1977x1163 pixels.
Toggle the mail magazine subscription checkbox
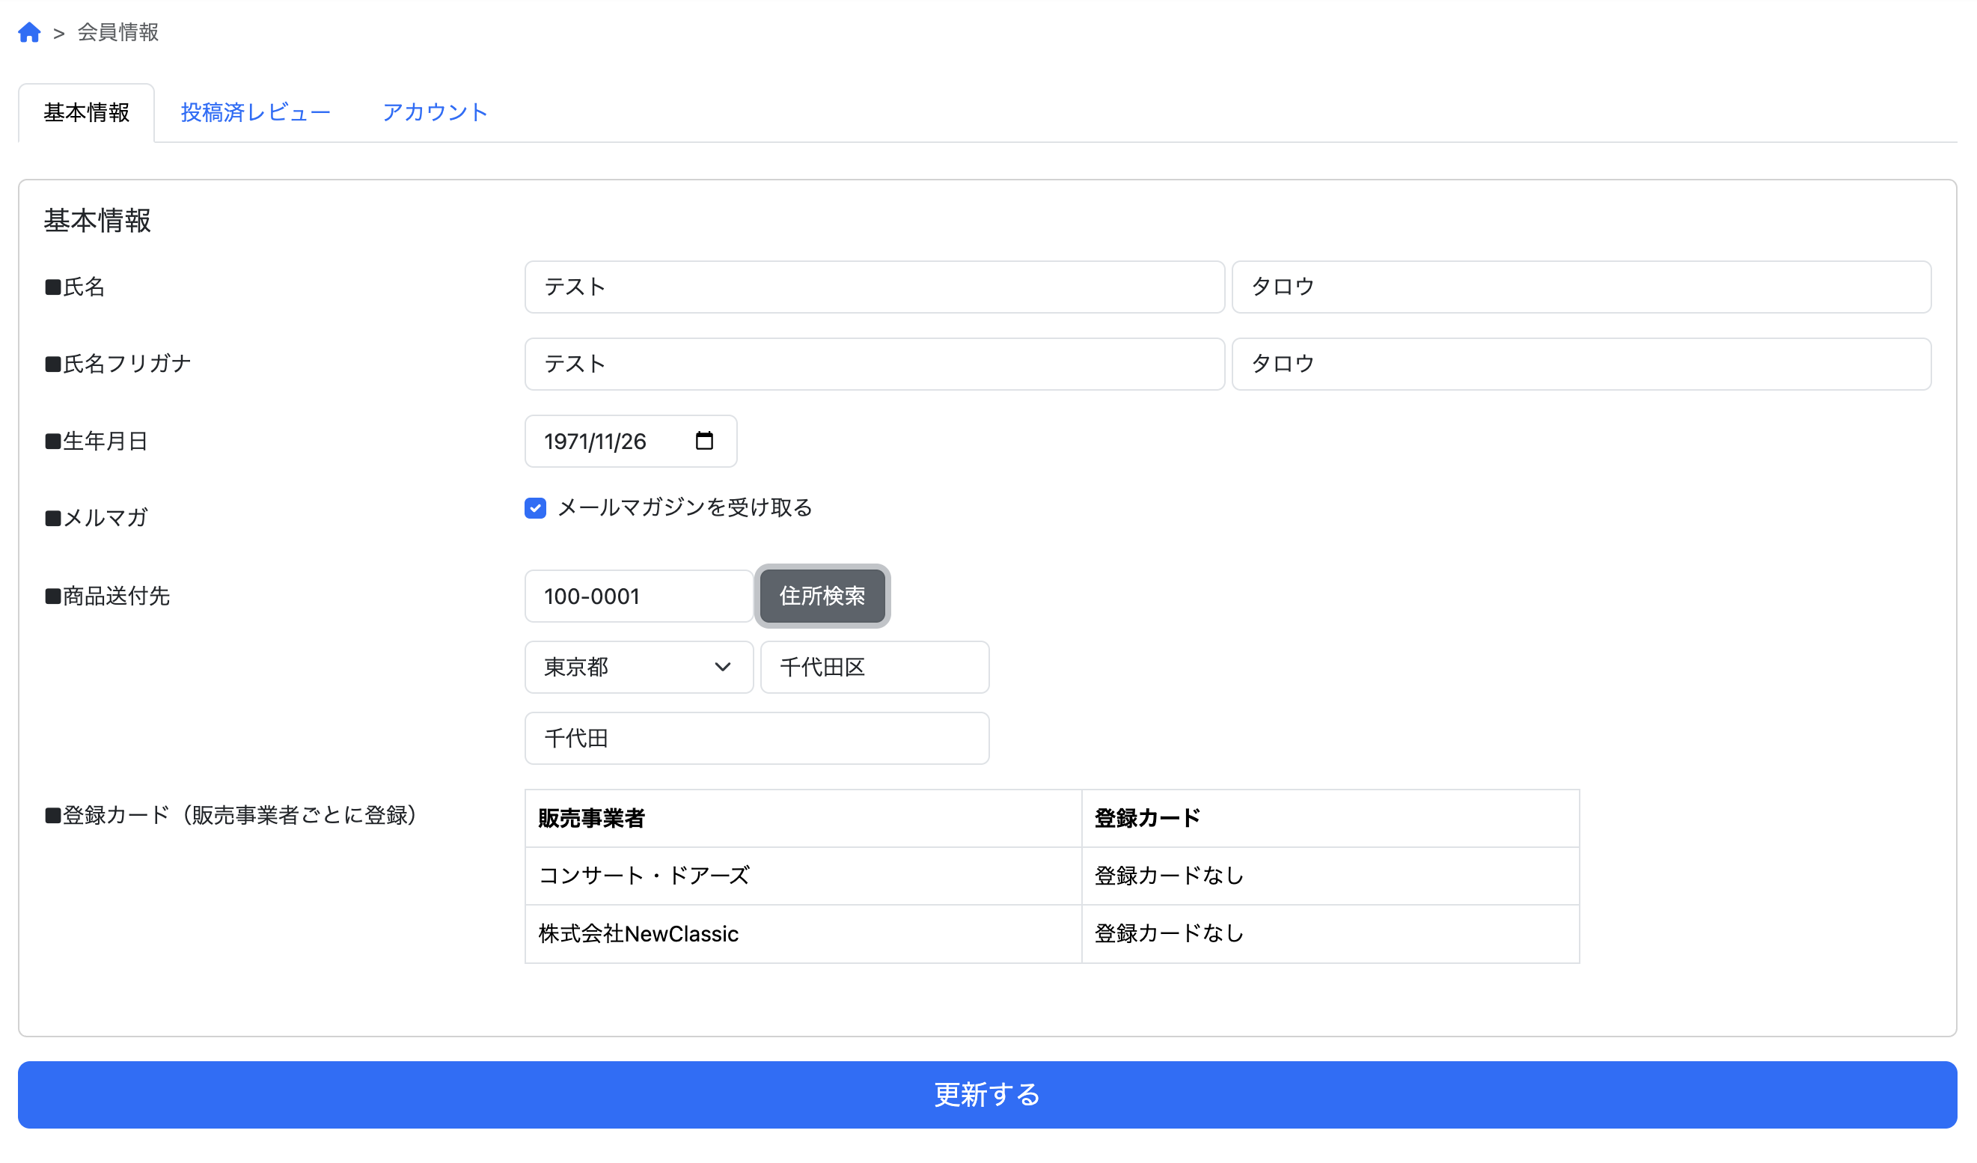(534, 508)
